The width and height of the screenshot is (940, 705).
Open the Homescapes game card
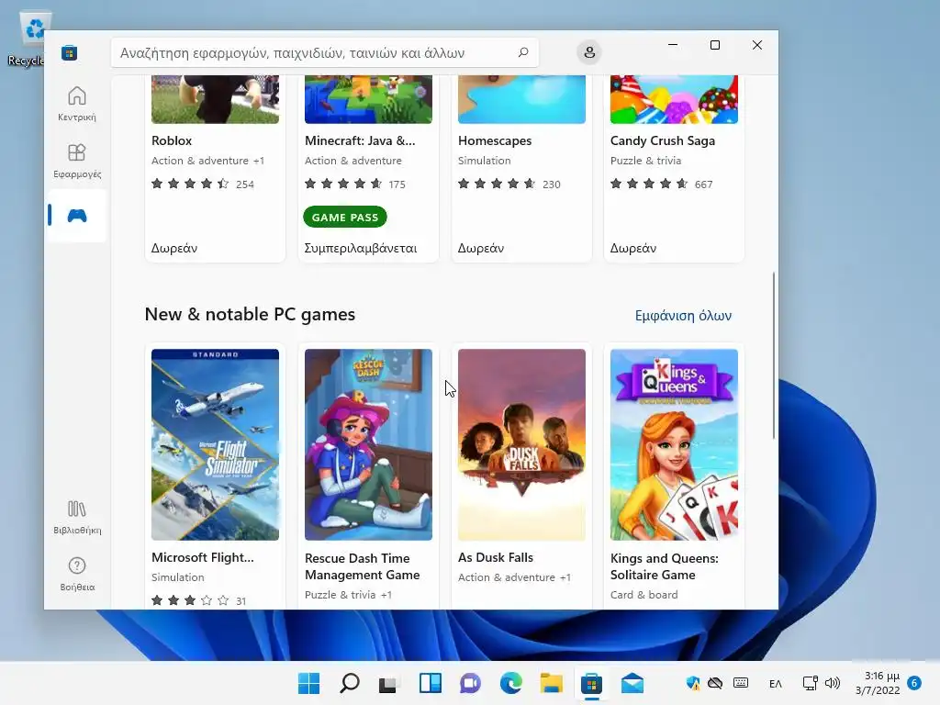point(521,169)
